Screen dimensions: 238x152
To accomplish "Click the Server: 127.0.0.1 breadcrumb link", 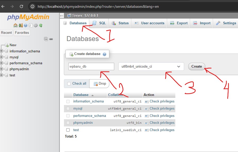I will click(x=85, y=16).
